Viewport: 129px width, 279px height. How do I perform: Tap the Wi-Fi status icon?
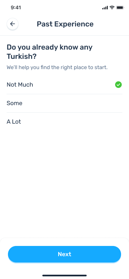[112, 8]
